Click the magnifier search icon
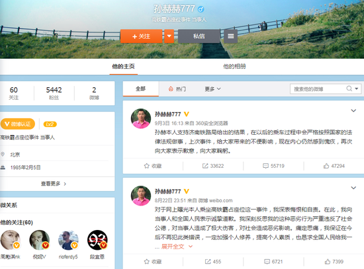Image resolution: width=364 pixels, height=269 pixels. [349, 89]
